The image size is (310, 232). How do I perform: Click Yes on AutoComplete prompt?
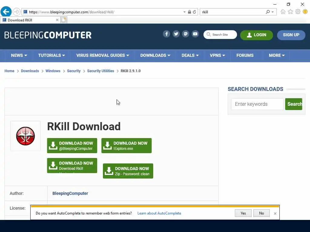[243, 213]
